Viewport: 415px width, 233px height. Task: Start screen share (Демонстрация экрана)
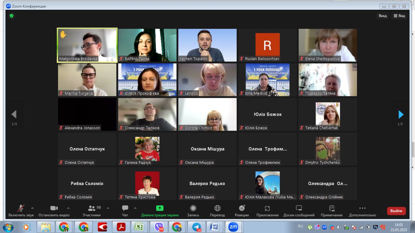pos(160,208)
